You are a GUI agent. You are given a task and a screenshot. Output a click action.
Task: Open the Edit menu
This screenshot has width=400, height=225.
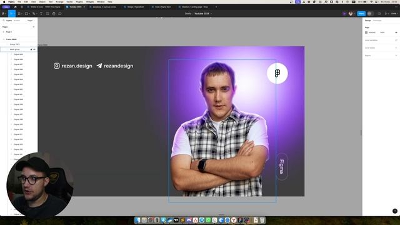coord(26,2)
